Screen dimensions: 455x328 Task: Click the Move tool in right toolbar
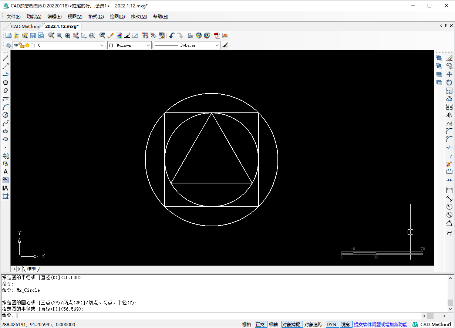(449, 74)
